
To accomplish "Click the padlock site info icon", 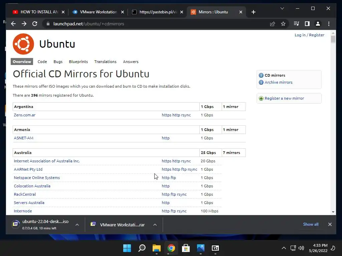I will [48, 24].
